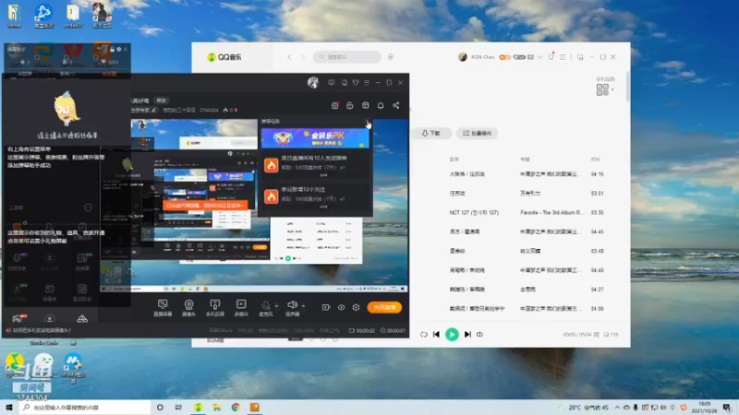Go forward in QQ Music navigation
The width and height of the screenshot is (739, 415).
click(303, 57)
